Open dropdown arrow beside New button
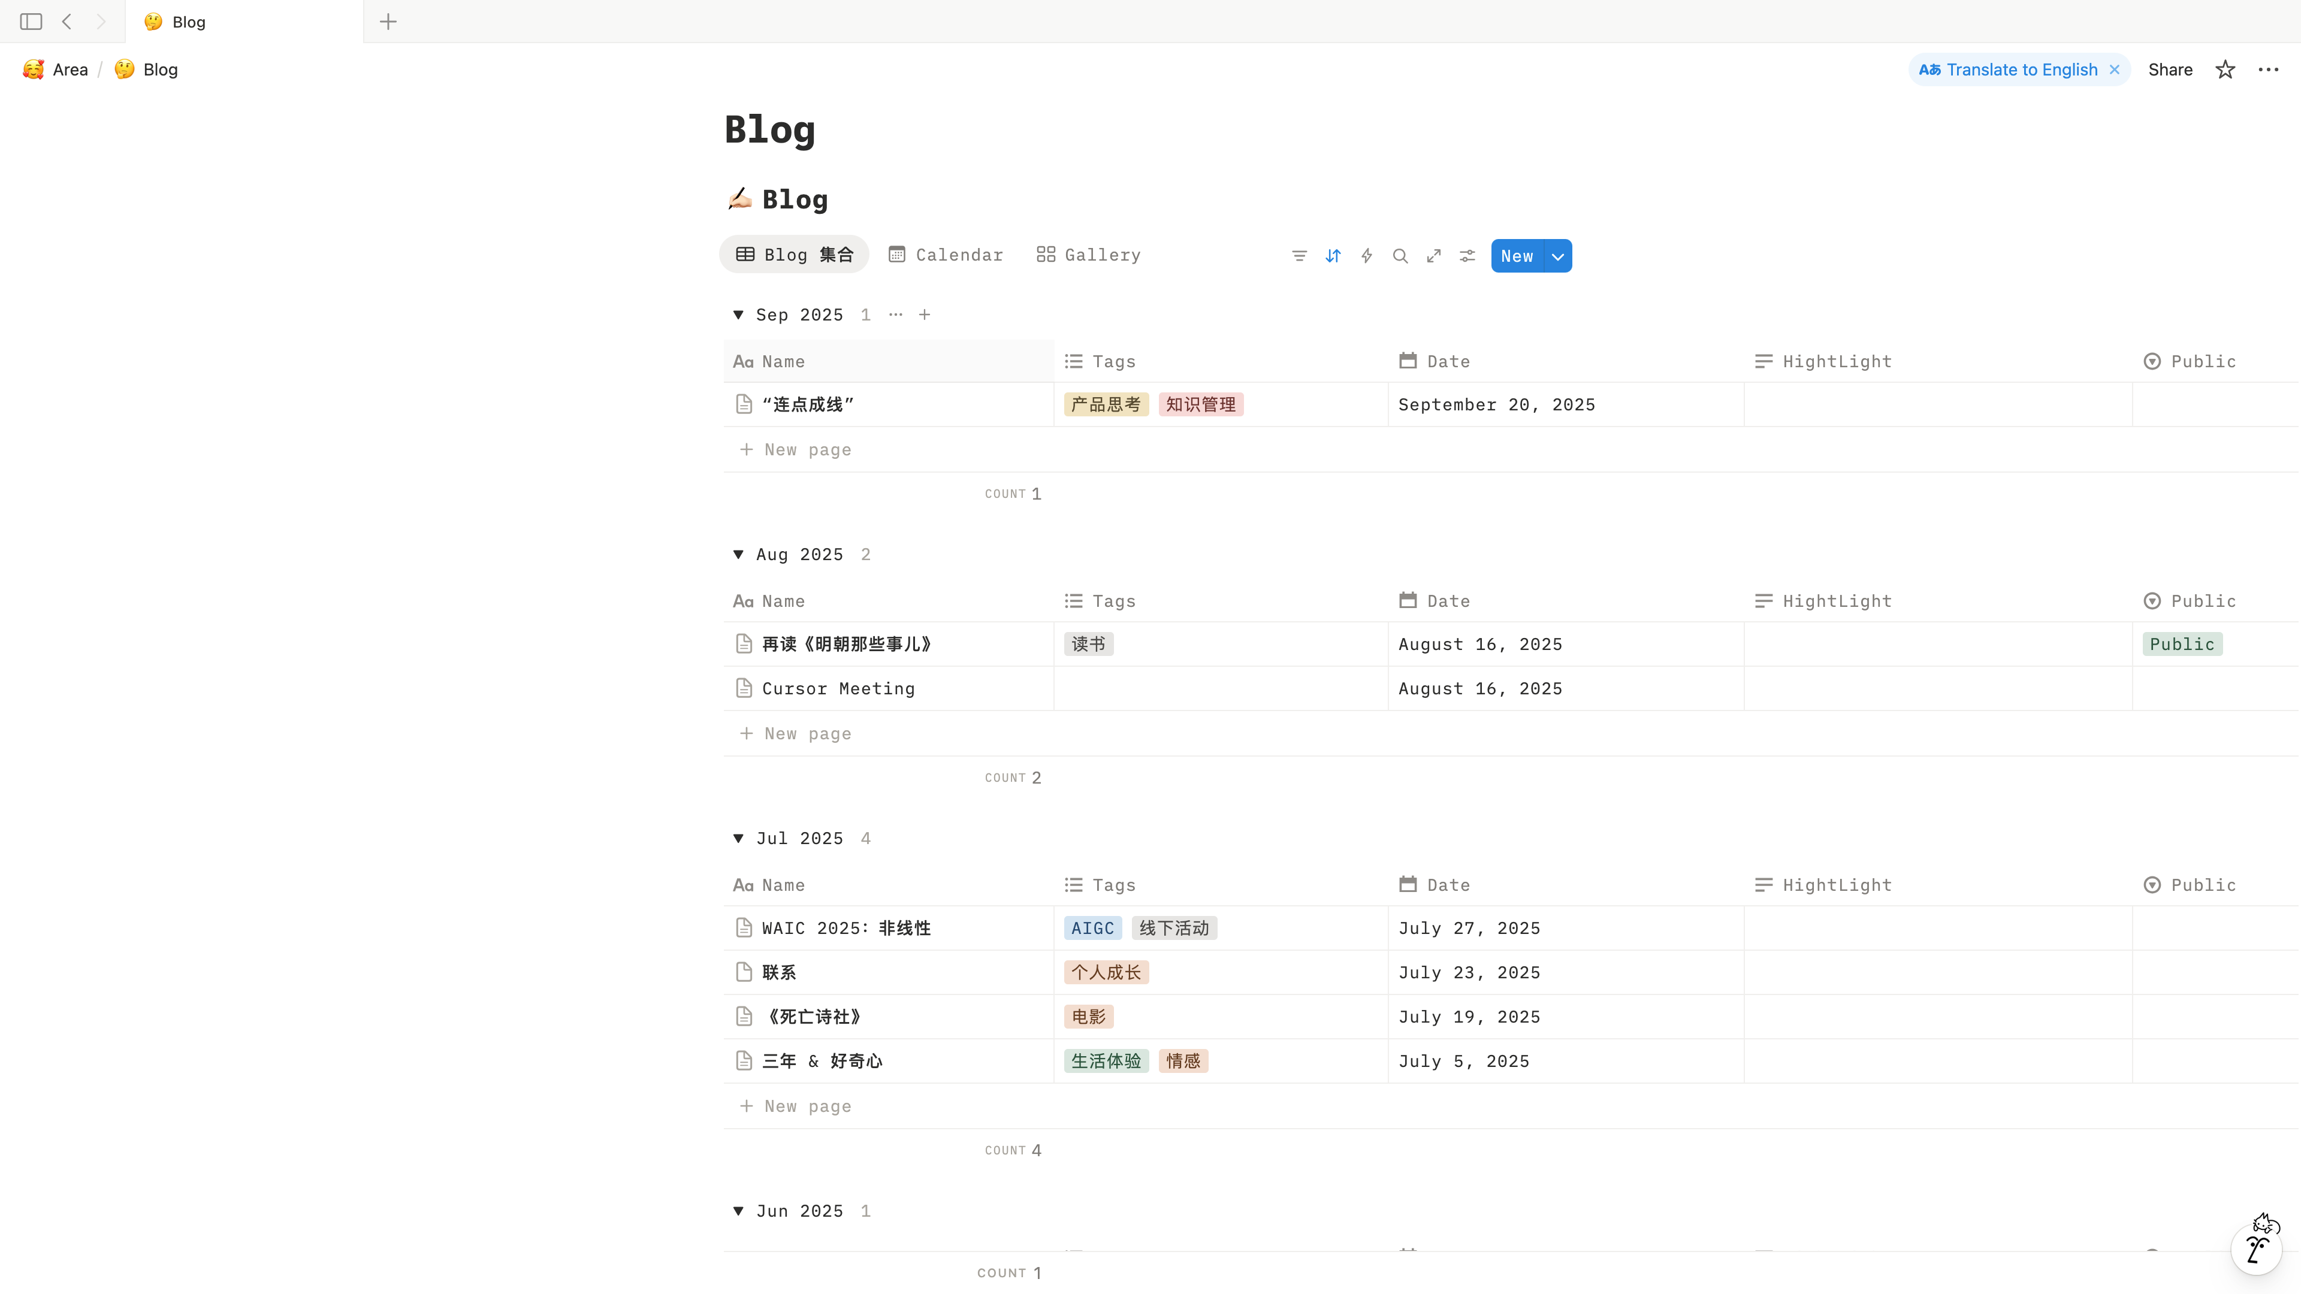This screenshot has height=1294, width=2301. (x=1558, y=256)
